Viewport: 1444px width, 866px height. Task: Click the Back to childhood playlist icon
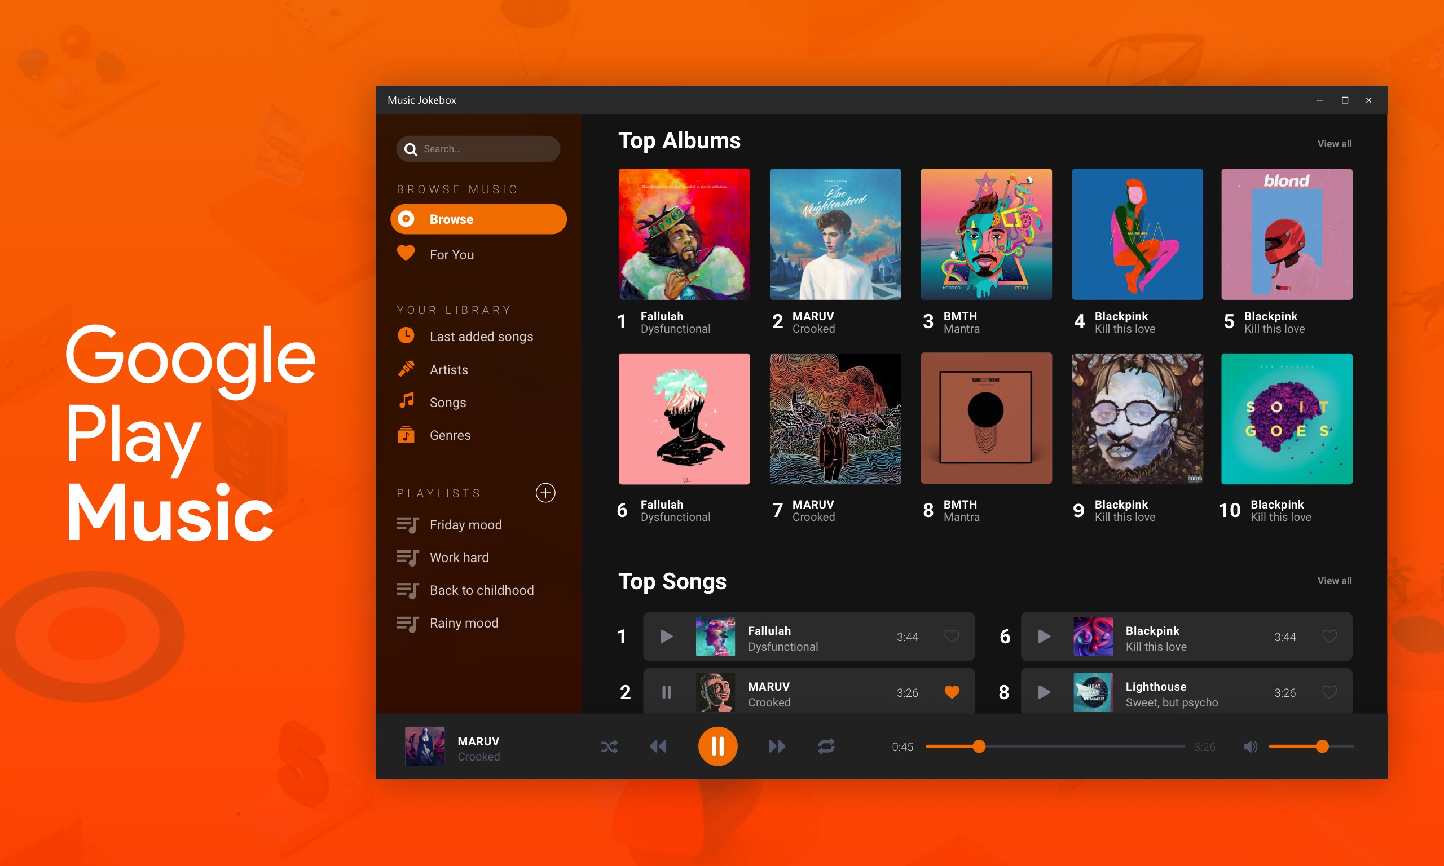[x=407, y=590]
